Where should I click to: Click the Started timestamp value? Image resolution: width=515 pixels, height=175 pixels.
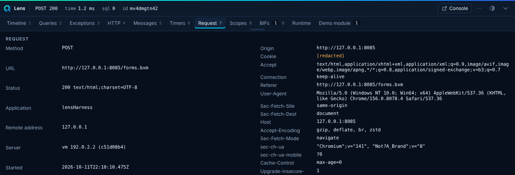point(95,167)
